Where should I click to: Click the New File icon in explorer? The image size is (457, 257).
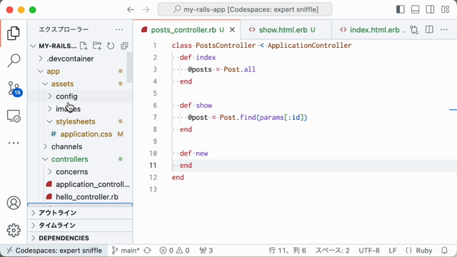click(x=84, y=46)
